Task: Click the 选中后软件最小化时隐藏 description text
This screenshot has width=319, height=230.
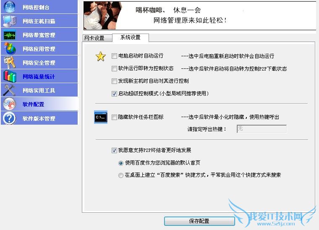Action: (x=230, y=117)
